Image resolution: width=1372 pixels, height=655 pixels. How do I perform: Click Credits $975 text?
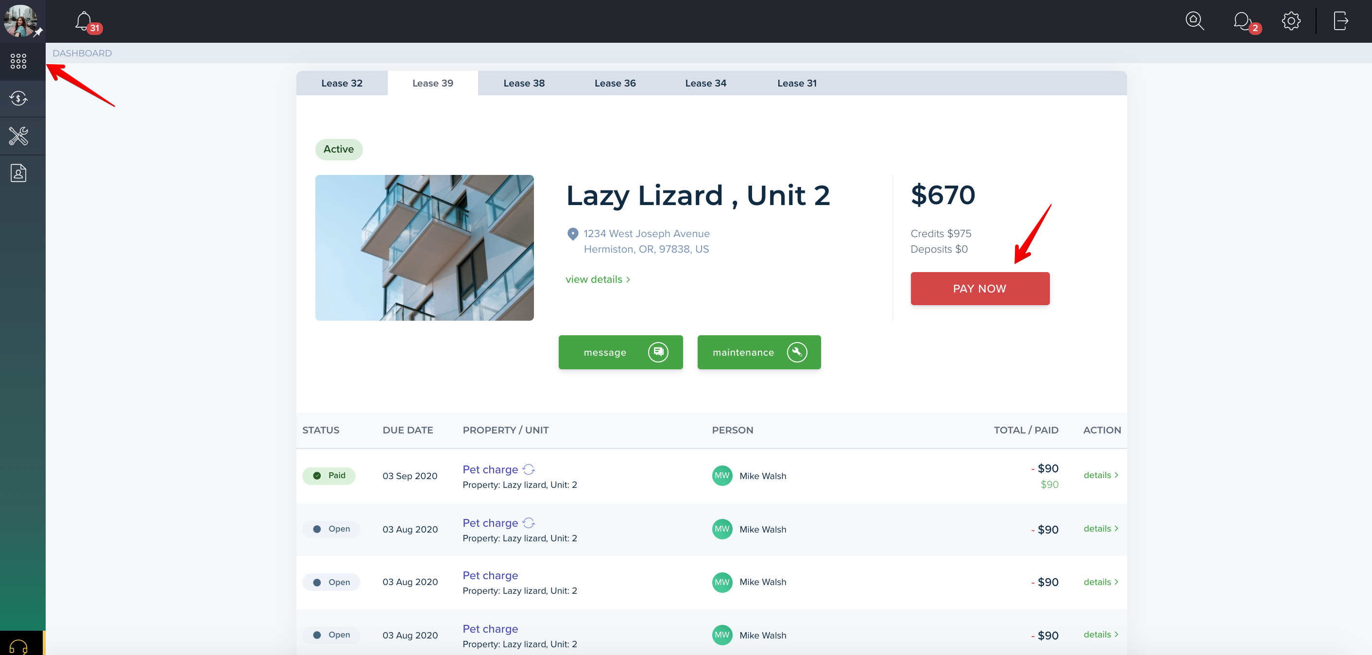(941, 234)
